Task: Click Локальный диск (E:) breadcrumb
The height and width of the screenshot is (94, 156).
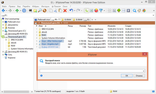Action: click(x=50, y=23)
